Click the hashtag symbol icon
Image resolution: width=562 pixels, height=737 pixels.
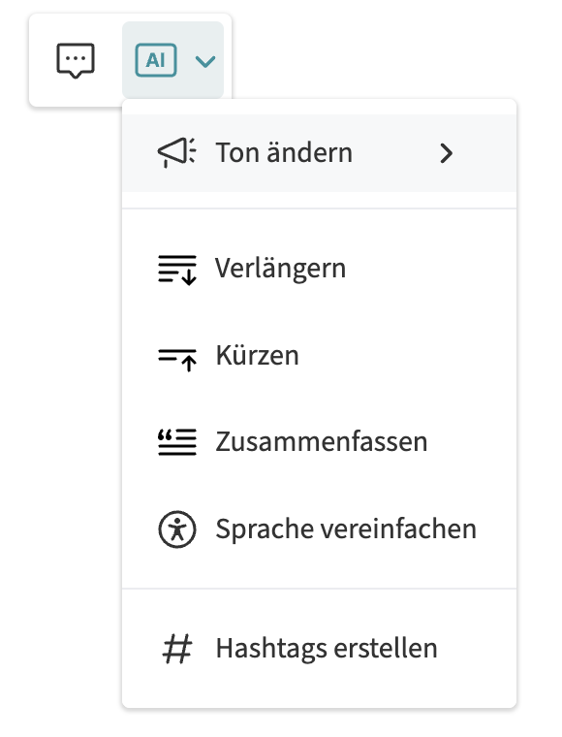click(x=177, y=649)
